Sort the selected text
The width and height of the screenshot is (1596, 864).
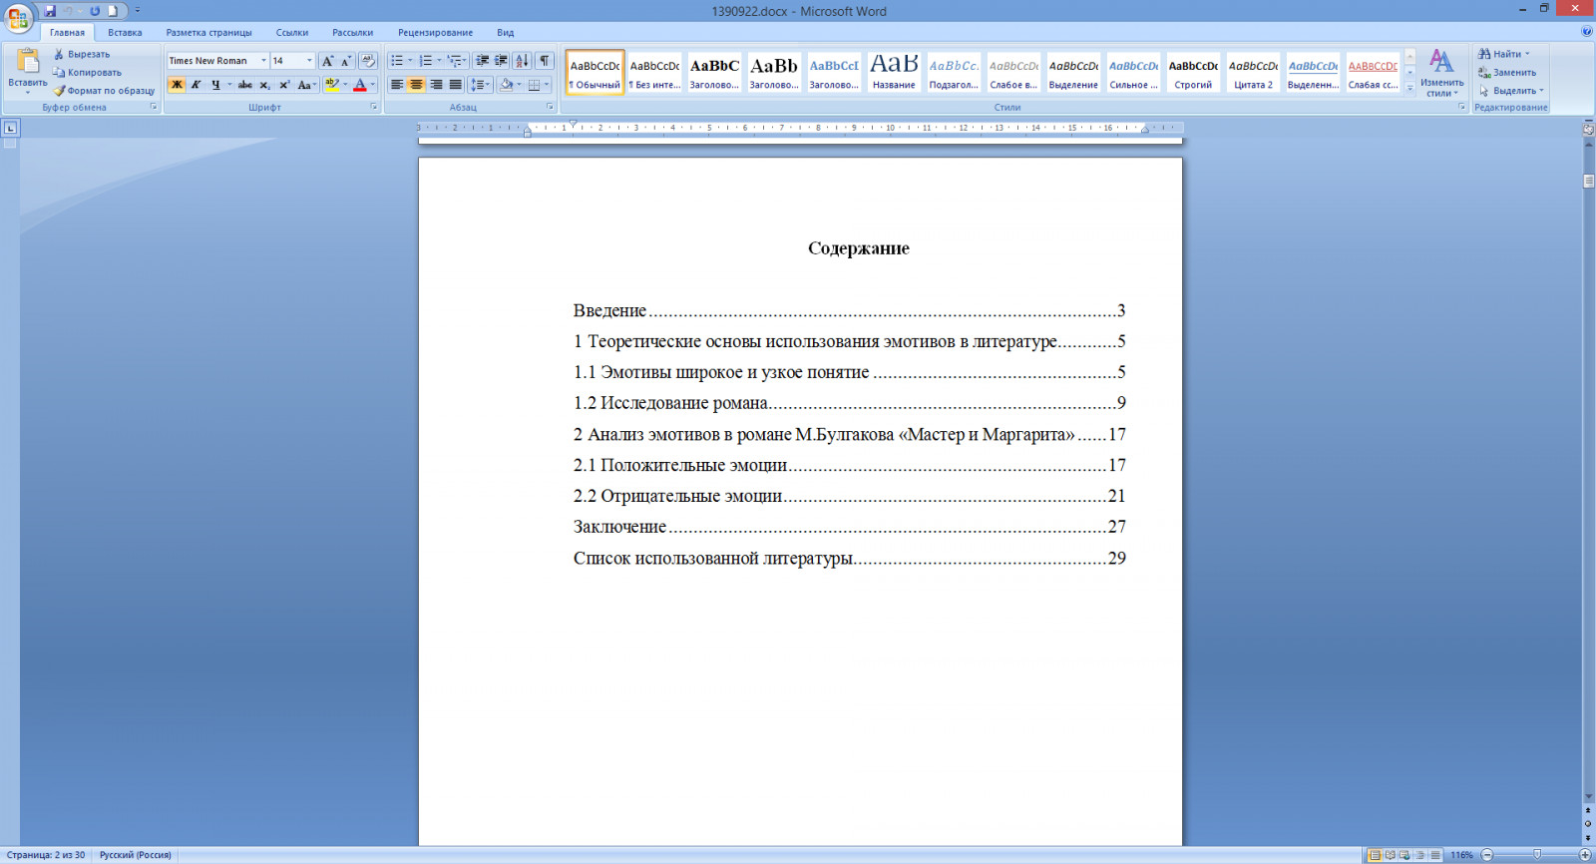(x=522, y=61)
